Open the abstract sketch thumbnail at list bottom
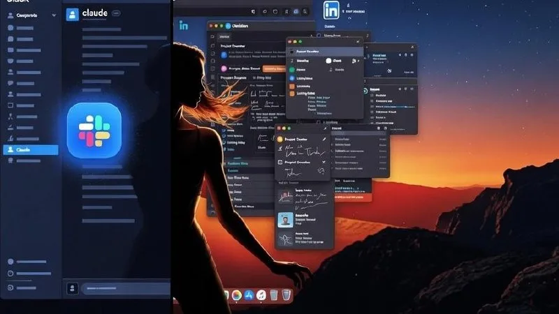 [x=285, y=239]
